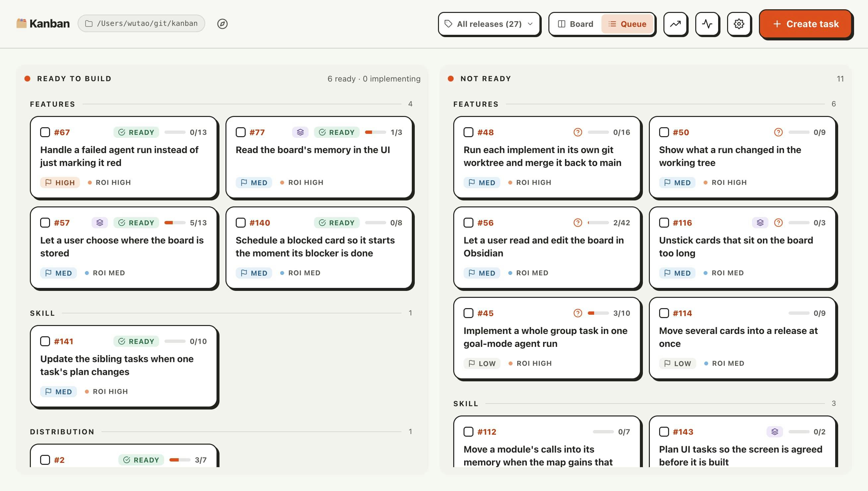The width and height of the screenshot is (868, 491).
Task: Select the checkbox on card #140
Action: pos(241,223)
